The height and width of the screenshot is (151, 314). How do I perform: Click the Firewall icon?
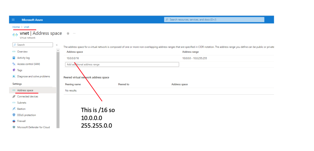tap(14, 121)
